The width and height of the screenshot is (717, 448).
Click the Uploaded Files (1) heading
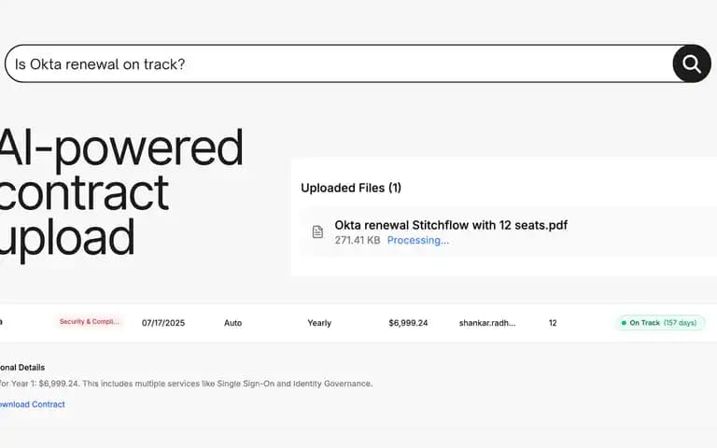[351, 188]
